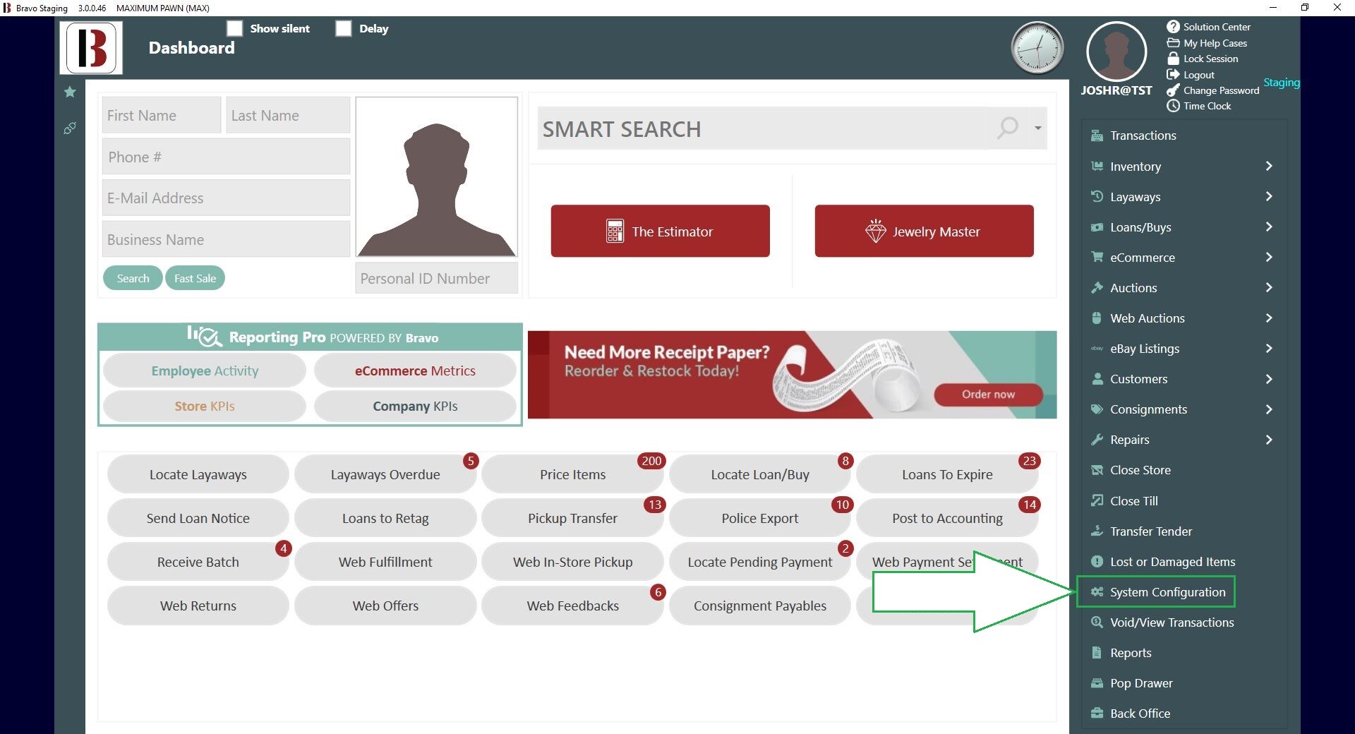The image size is (1355, 734).
Task: Click the Lost or Damaged Items alert icon
Action: [x=1097, y=562]
